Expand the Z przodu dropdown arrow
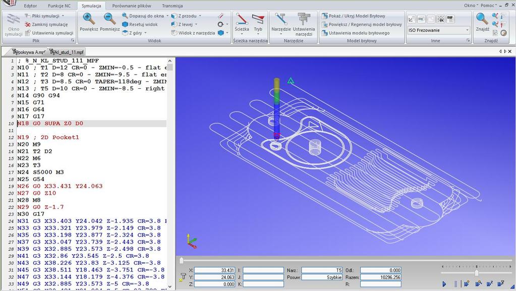516x291 pixels. coord(200,16)
